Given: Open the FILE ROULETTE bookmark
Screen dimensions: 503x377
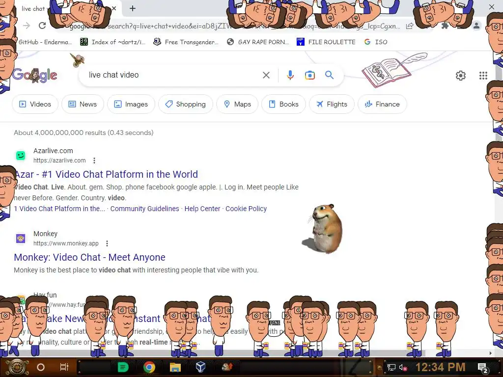Looking at the screenshot, I should pyautogui.click(x=326, y=42).
